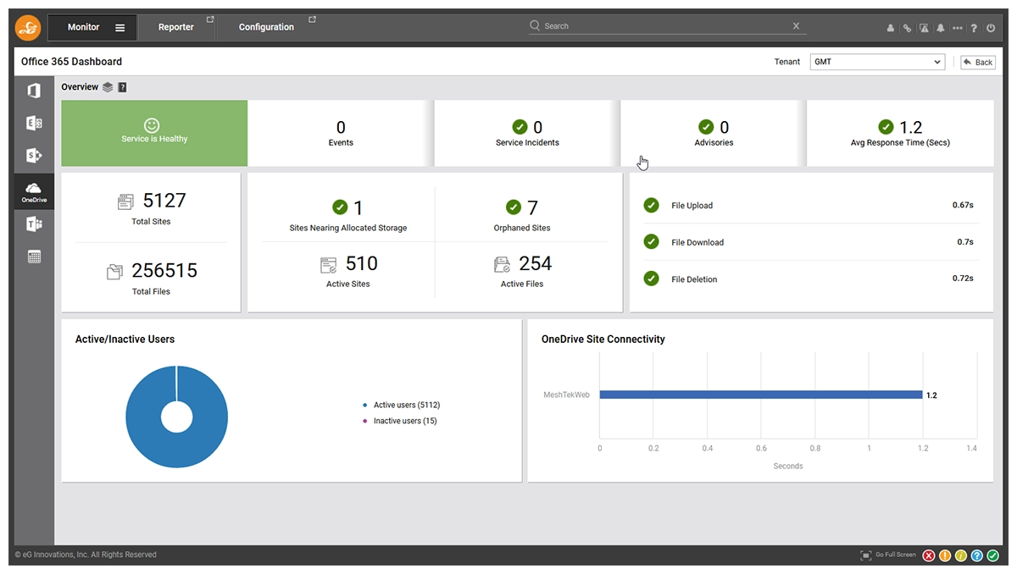The height and width of the screenshot is (574, 1017).
Task: Click the Total Sites 5127 value
Action: point(164,201)
